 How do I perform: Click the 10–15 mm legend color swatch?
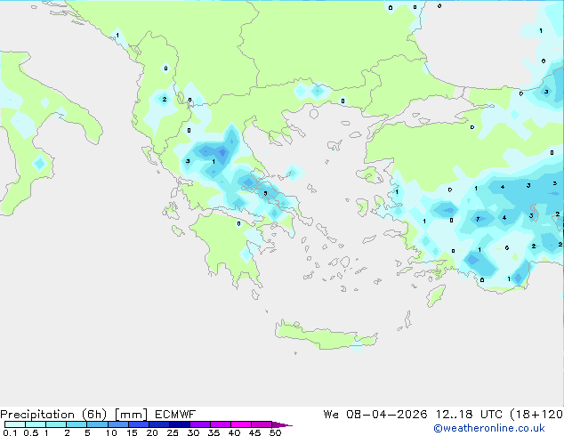tap(118, 424)
